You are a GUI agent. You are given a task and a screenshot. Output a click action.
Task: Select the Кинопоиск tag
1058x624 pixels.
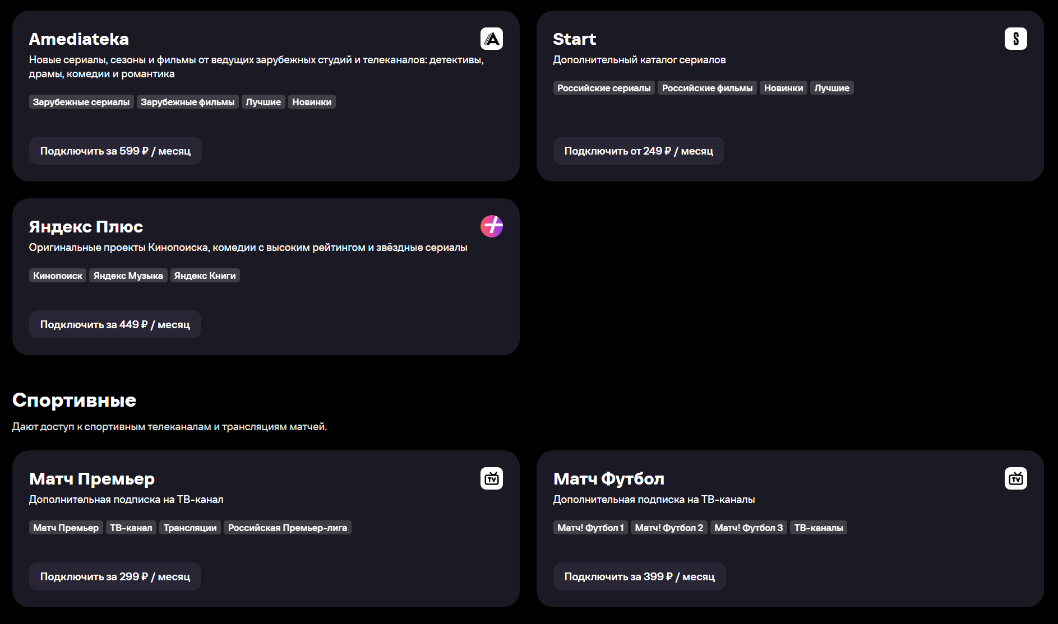point(58,276)
